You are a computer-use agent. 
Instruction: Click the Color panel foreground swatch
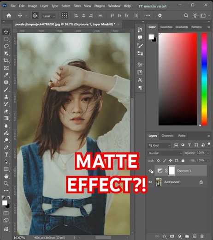(151, 37)
